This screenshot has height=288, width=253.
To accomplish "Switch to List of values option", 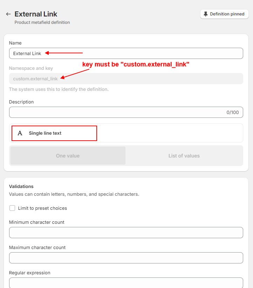I will click(184, 156).
